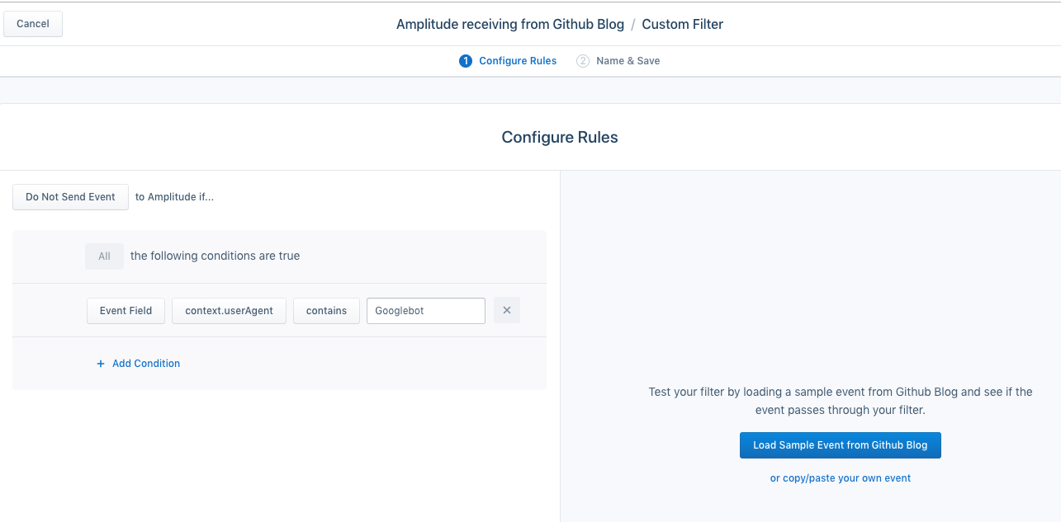Change the "All" condition matching option
The image size is (1061, 522).
coord(104,256)
